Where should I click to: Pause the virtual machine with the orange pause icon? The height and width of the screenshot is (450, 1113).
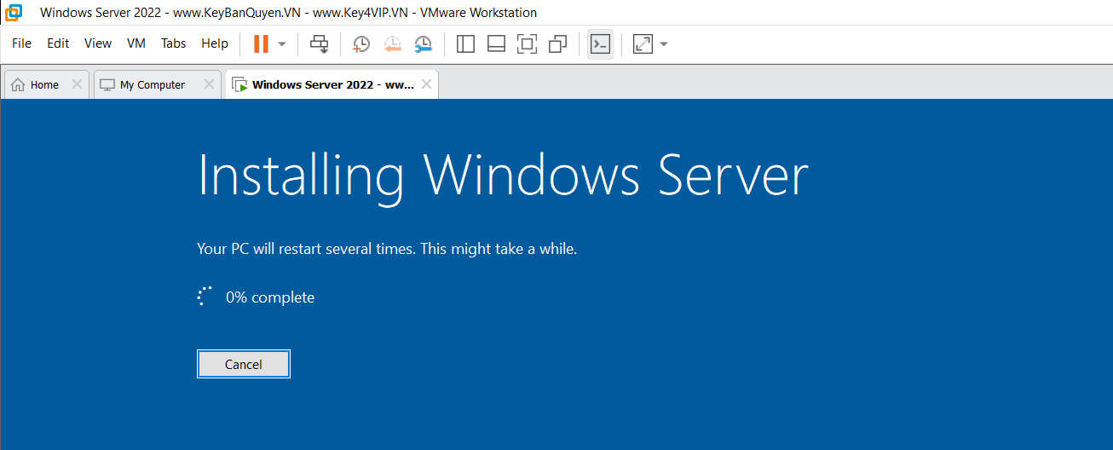(261, 43)
